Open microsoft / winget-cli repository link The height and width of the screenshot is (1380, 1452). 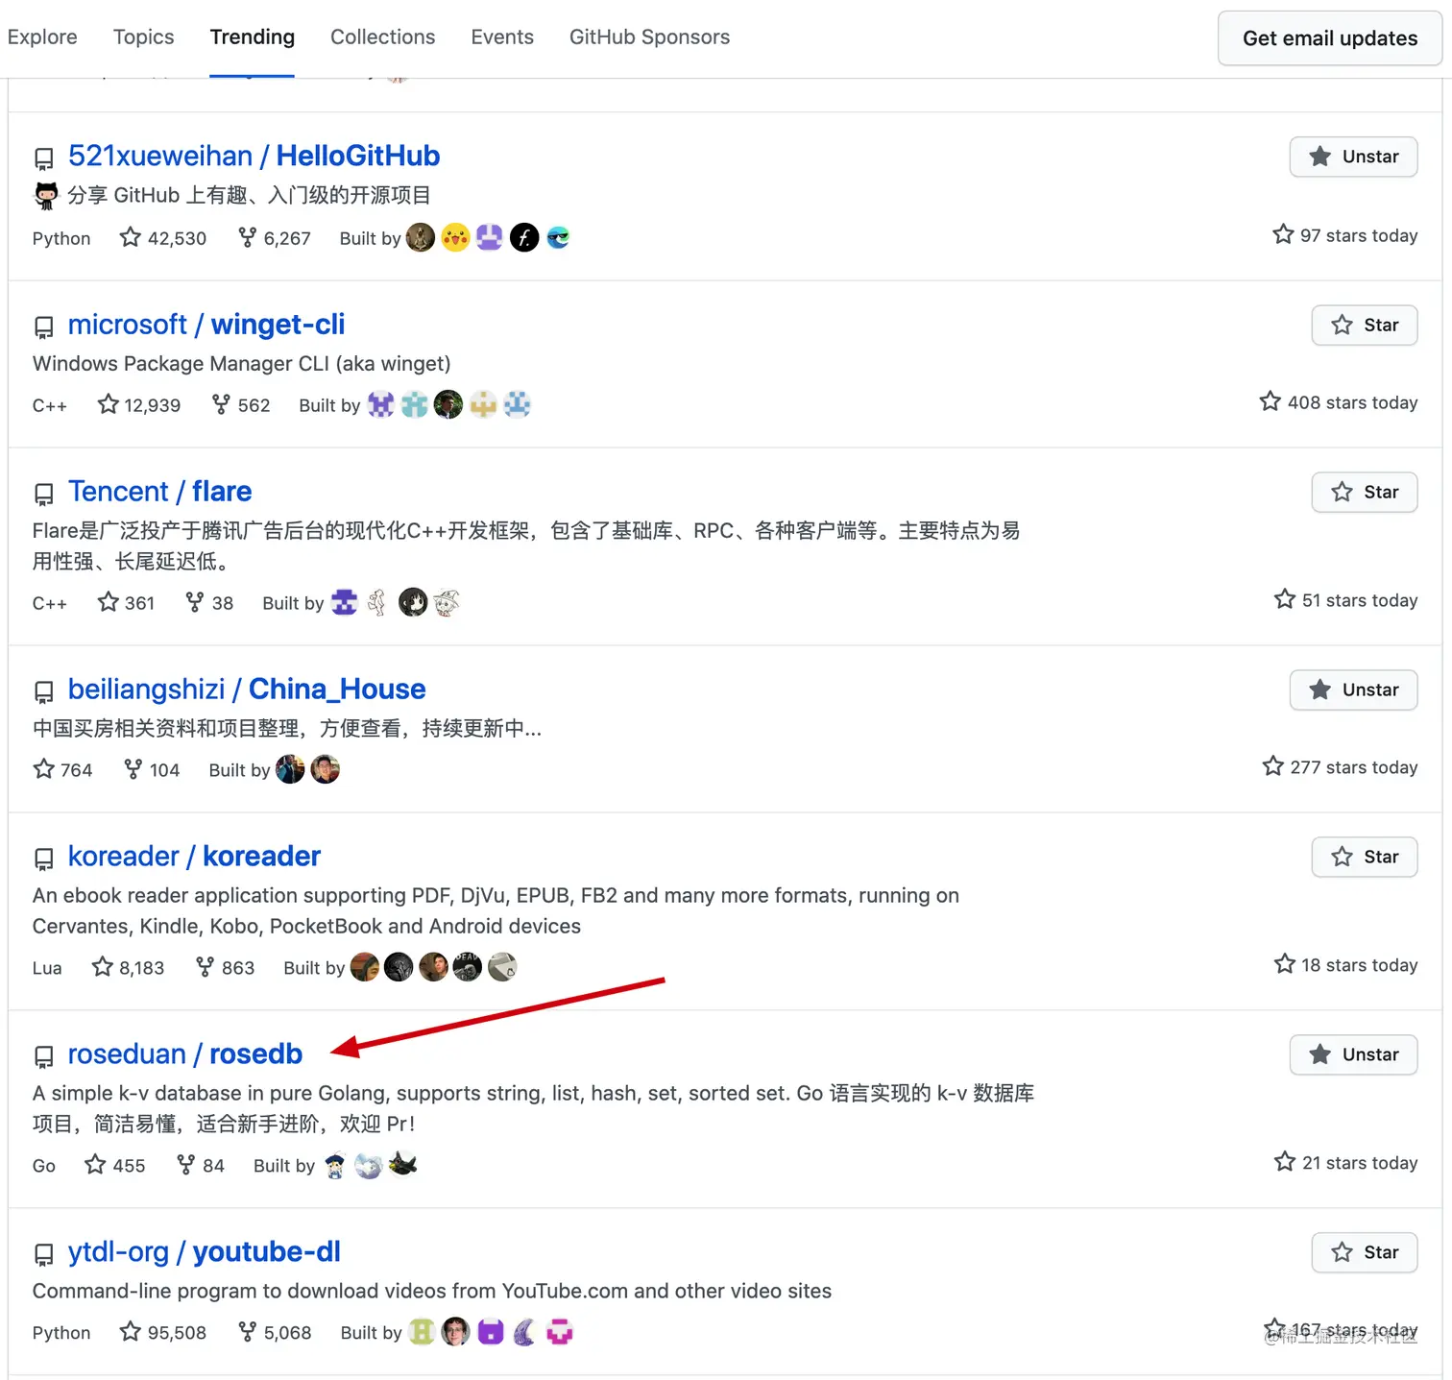[x=206, y=325]
